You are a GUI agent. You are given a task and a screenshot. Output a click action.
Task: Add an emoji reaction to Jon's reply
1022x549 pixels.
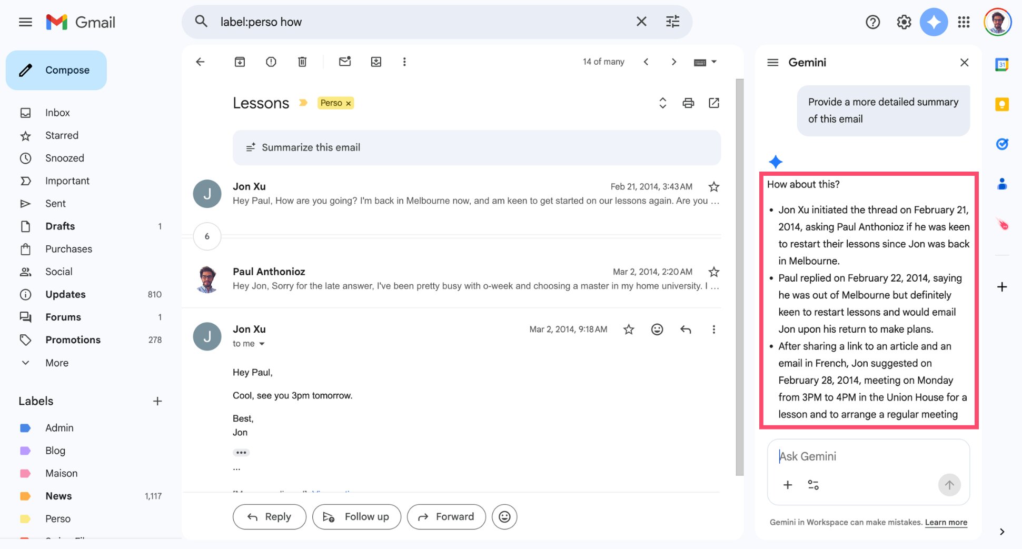tap(657, 329)
